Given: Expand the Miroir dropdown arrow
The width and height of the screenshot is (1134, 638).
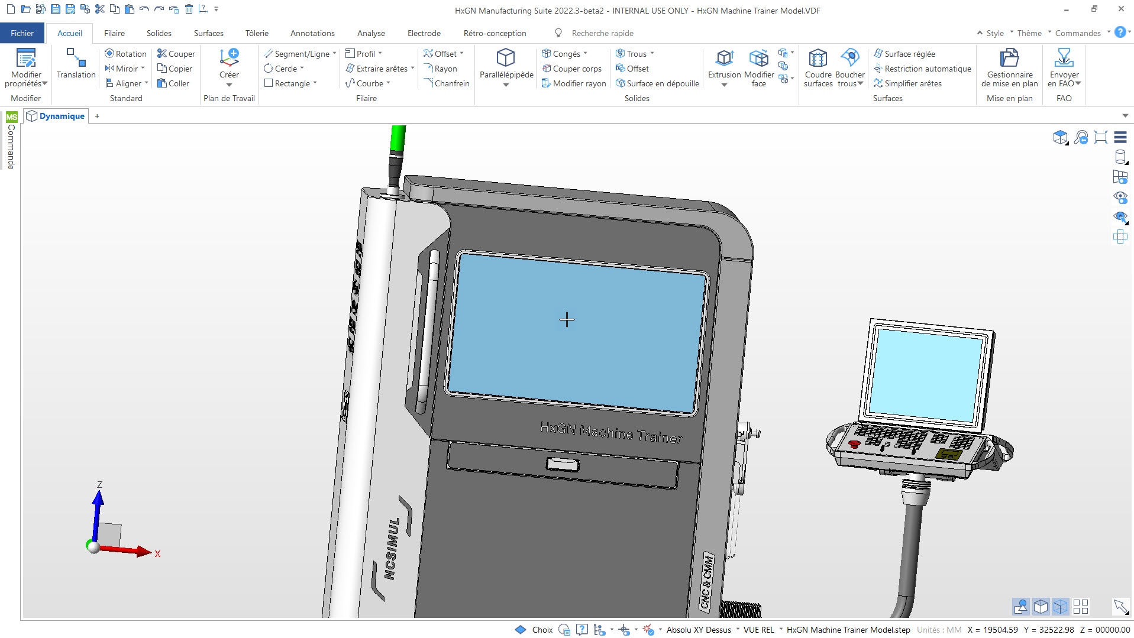Looking at the screenshot, I should (x=143, y=68).
